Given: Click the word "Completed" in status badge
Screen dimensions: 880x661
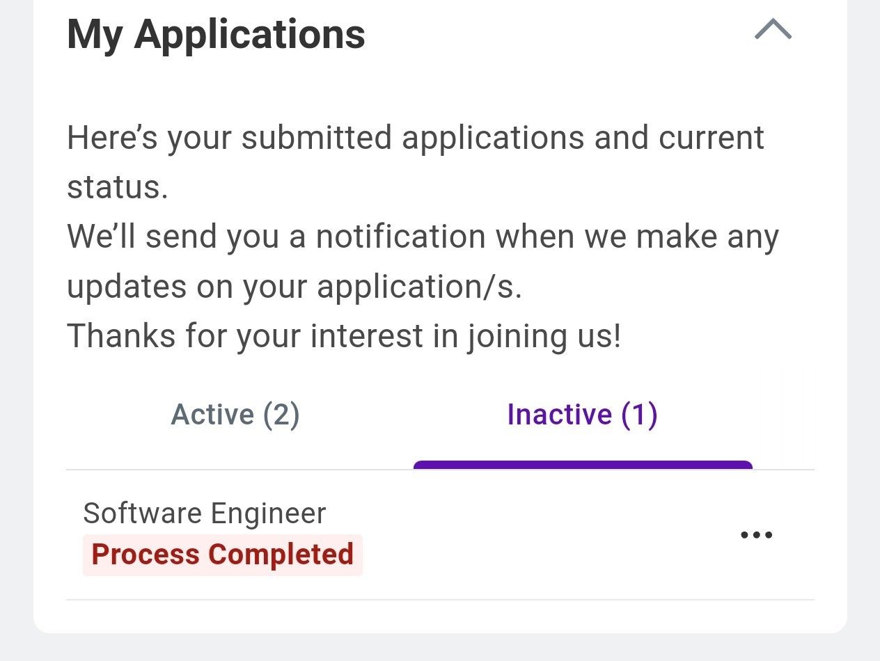Looking at the screenshot, I should pyautogui.click(x=281, y=555).
